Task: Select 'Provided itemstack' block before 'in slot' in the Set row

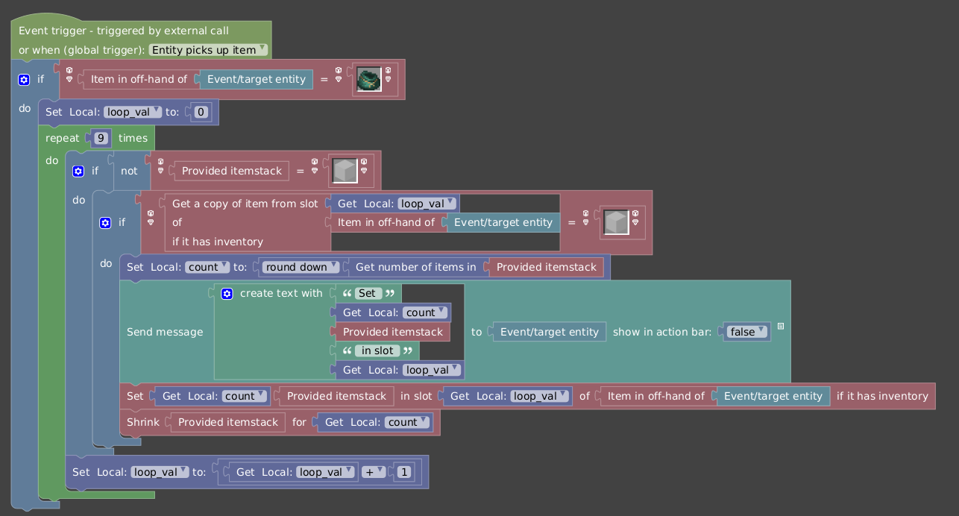Action: [x=336, y=396]
